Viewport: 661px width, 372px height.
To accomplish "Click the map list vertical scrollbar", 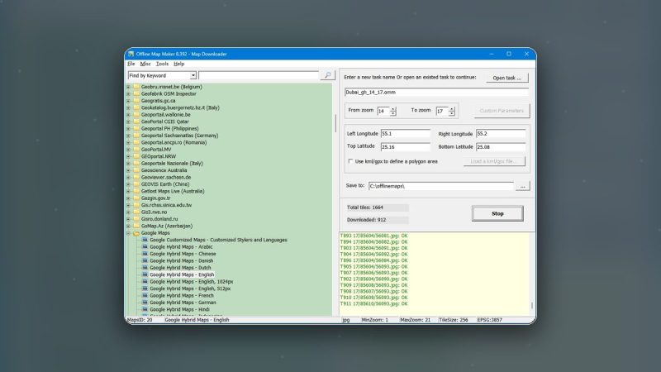I will coord(335,123).
